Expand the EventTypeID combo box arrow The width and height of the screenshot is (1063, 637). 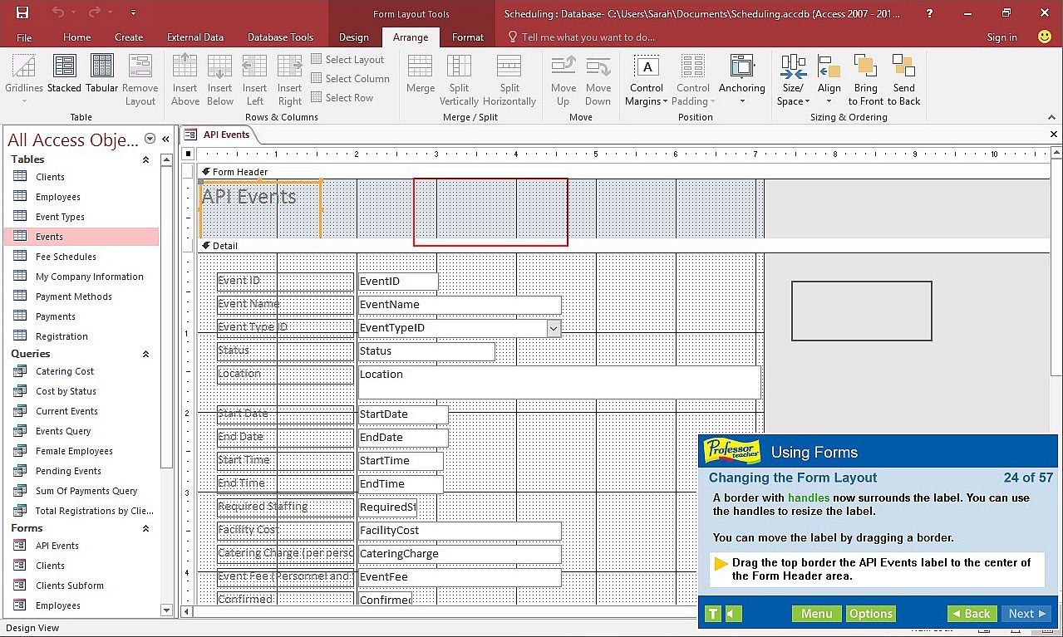(x=554, y=328)
